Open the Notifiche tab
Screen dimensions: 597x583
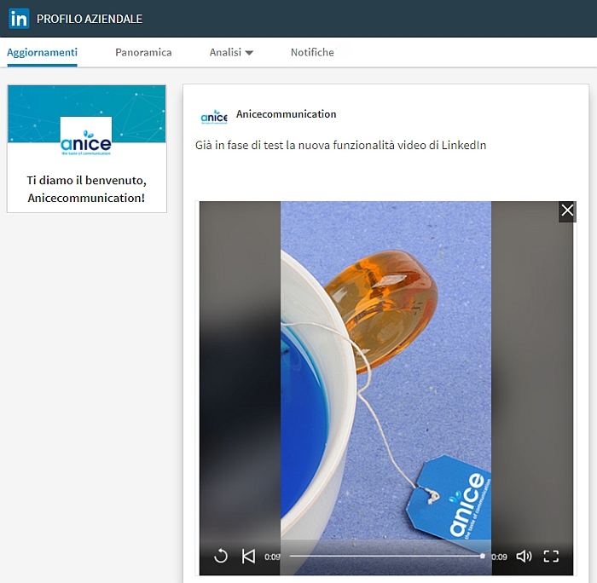click(x=312, y=53)
